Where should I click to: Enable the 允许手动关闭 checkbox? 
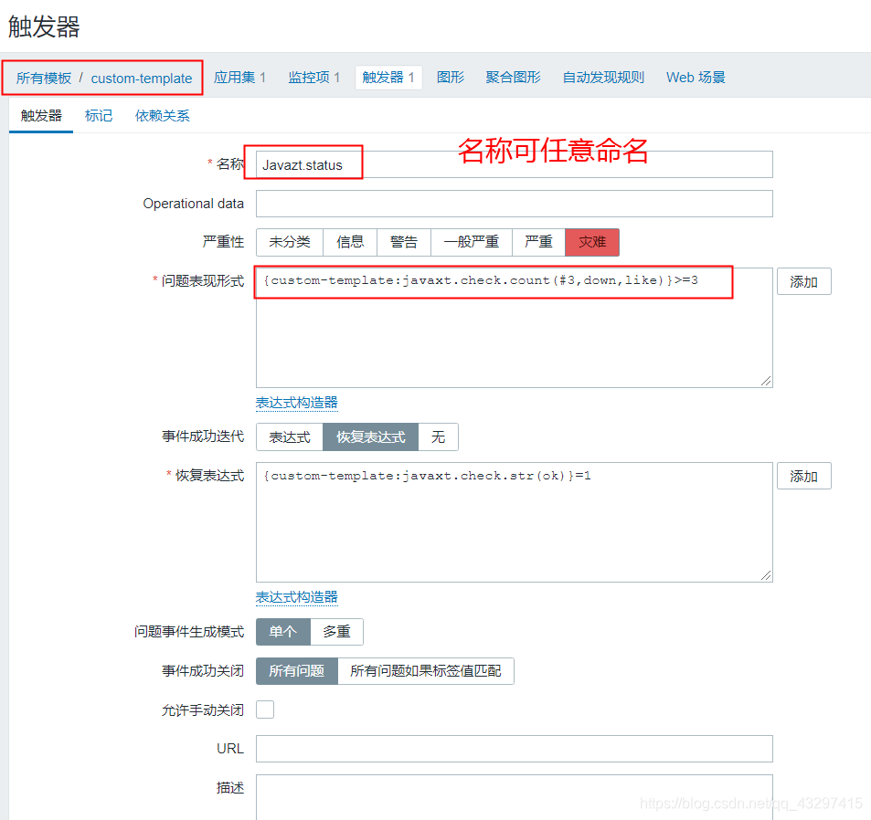(x=265, y=710)
